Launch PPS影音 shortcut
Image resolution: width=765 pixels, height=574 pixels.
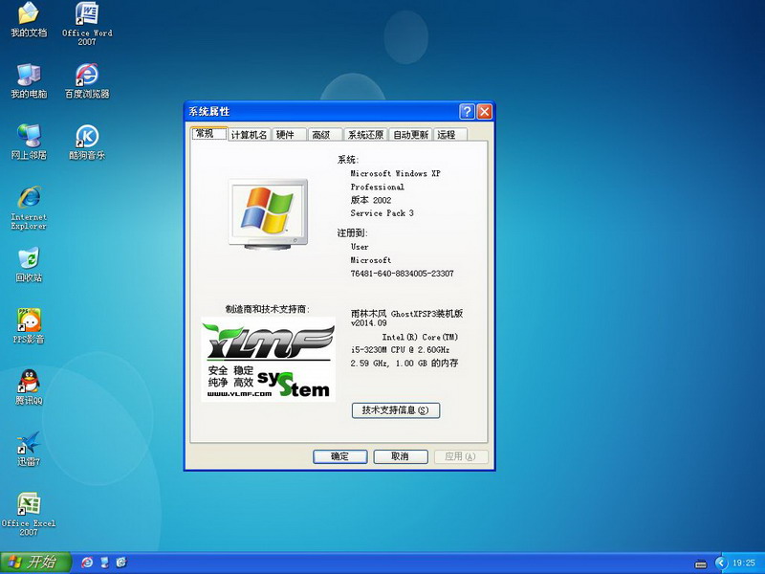[x=29, y=326]
